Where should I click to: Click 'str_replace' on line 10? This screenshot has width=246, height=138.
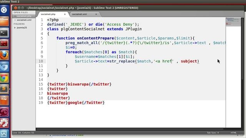click(122, 61)
